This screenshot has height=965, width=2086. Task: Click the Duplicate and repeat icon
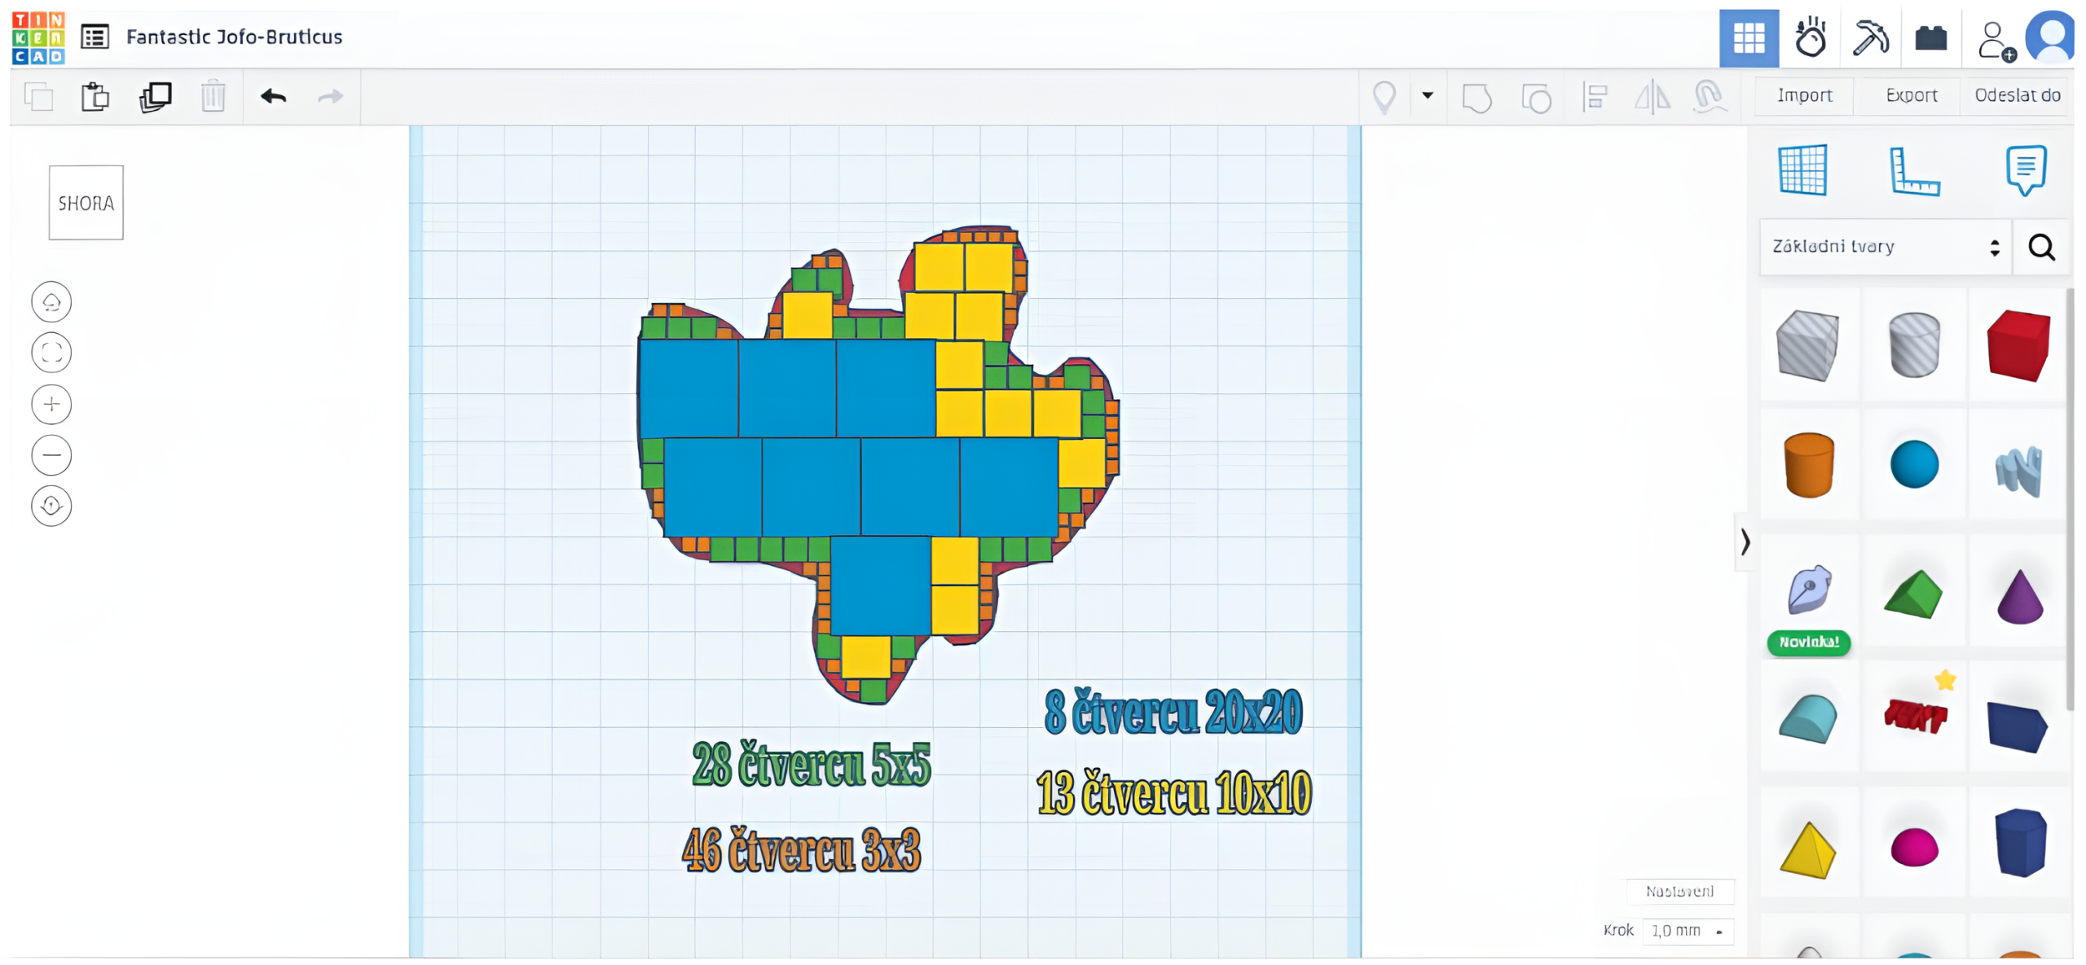tap(155, 96)
